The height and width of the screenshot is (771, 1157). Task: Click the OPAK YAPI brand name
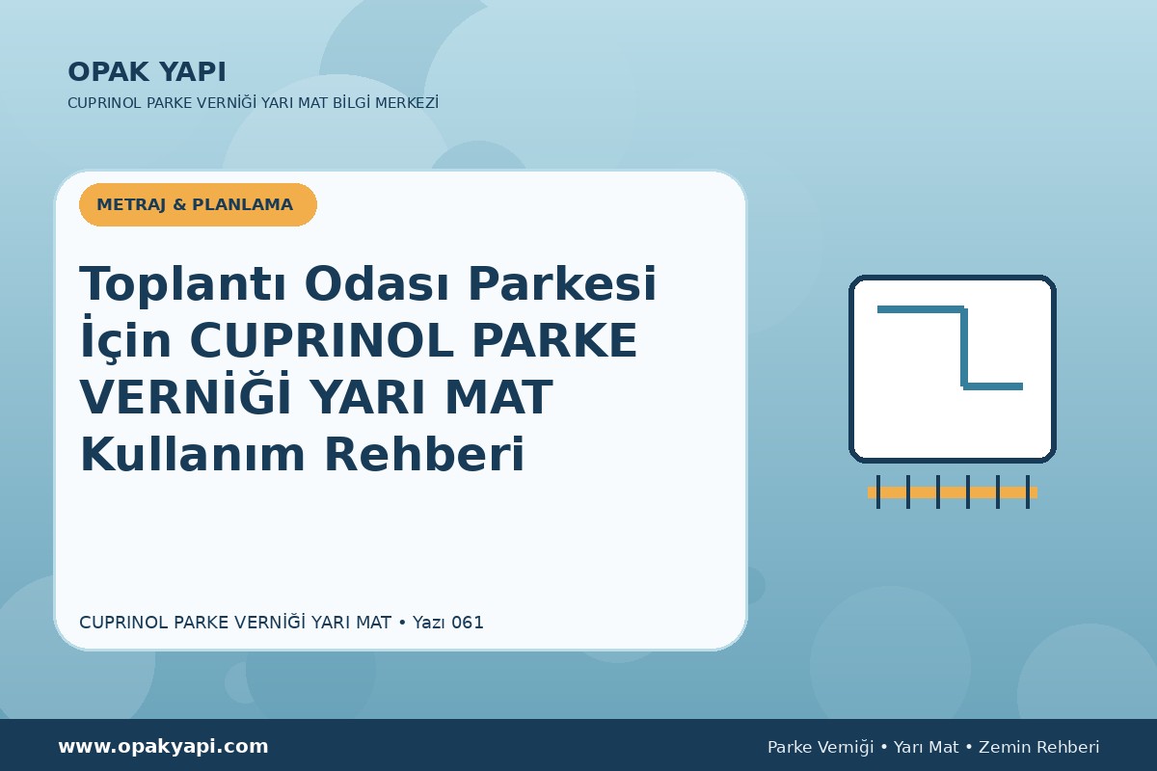point(147,72)
